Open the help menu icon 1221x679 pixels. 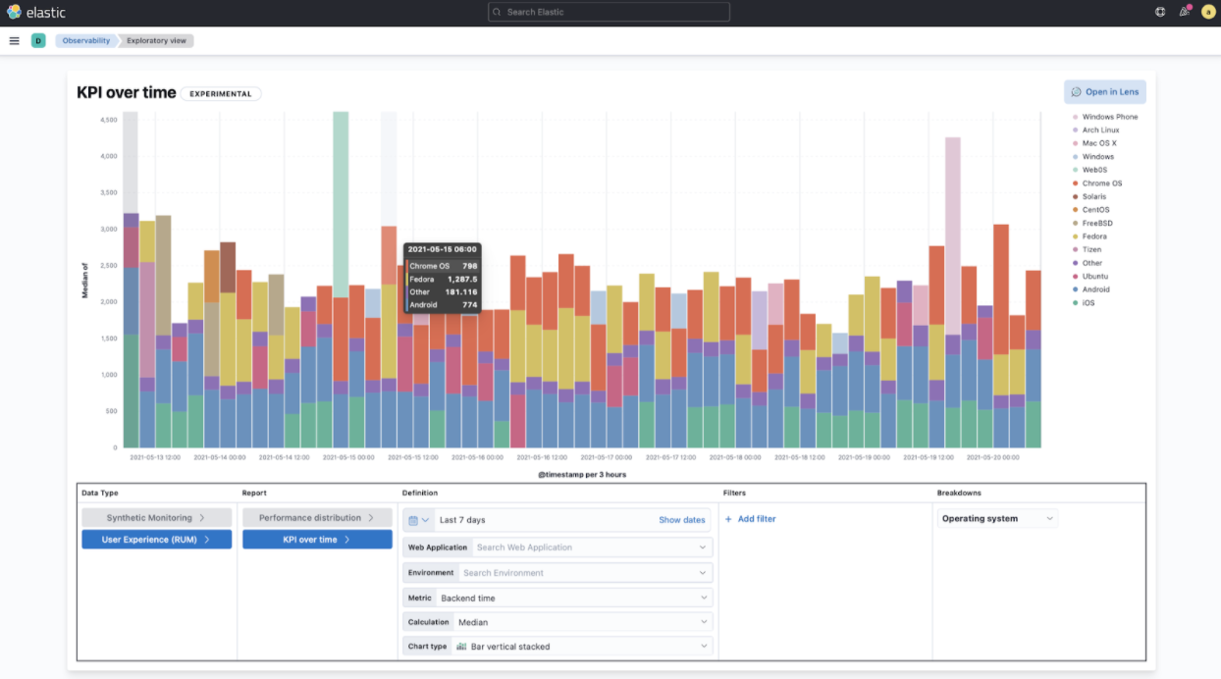(1160, 12)
